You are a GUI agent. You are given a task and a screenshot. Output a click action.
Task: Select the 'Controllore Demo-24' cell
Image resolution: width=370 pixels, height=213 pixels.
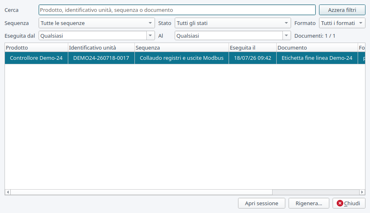click(36, 58)
